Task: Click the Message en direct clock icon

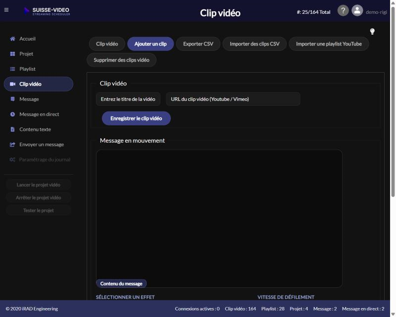Action: pos(12,114)
